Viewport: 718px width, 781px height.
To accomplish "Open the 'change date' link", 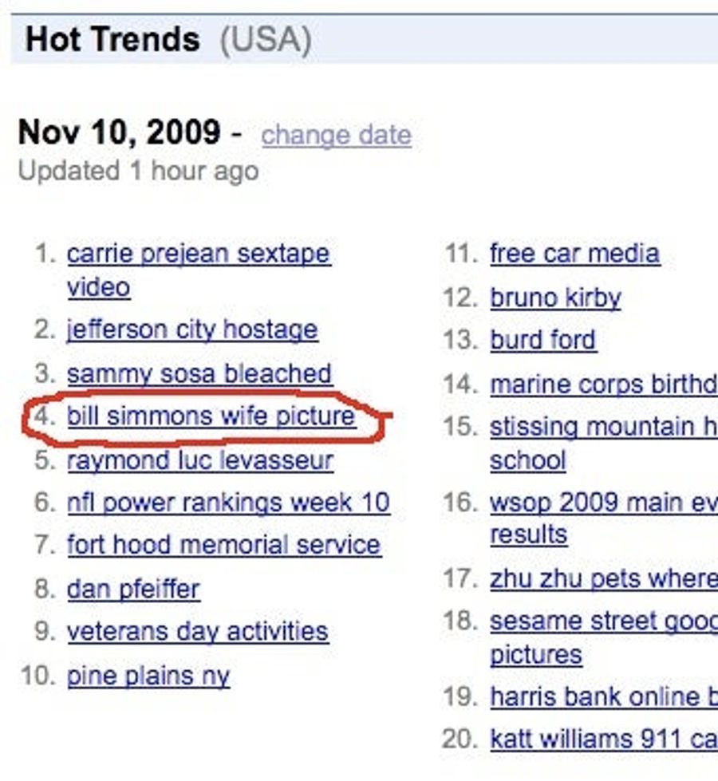I will [x=337, y=135].
